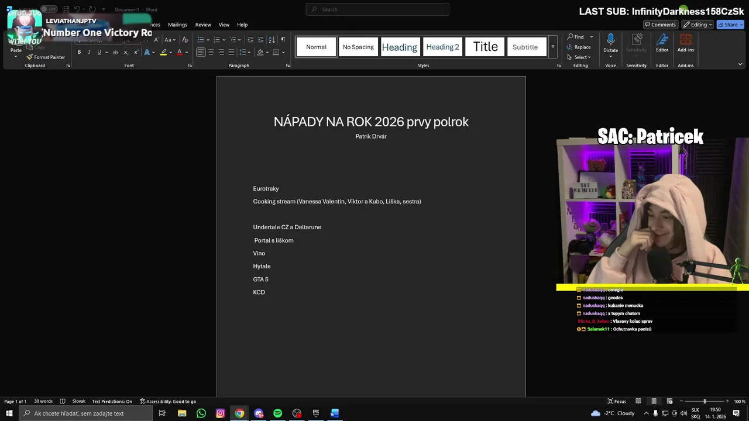Insert a numbered list
Viewport: 749px width, 421px height.
(217, 40)
